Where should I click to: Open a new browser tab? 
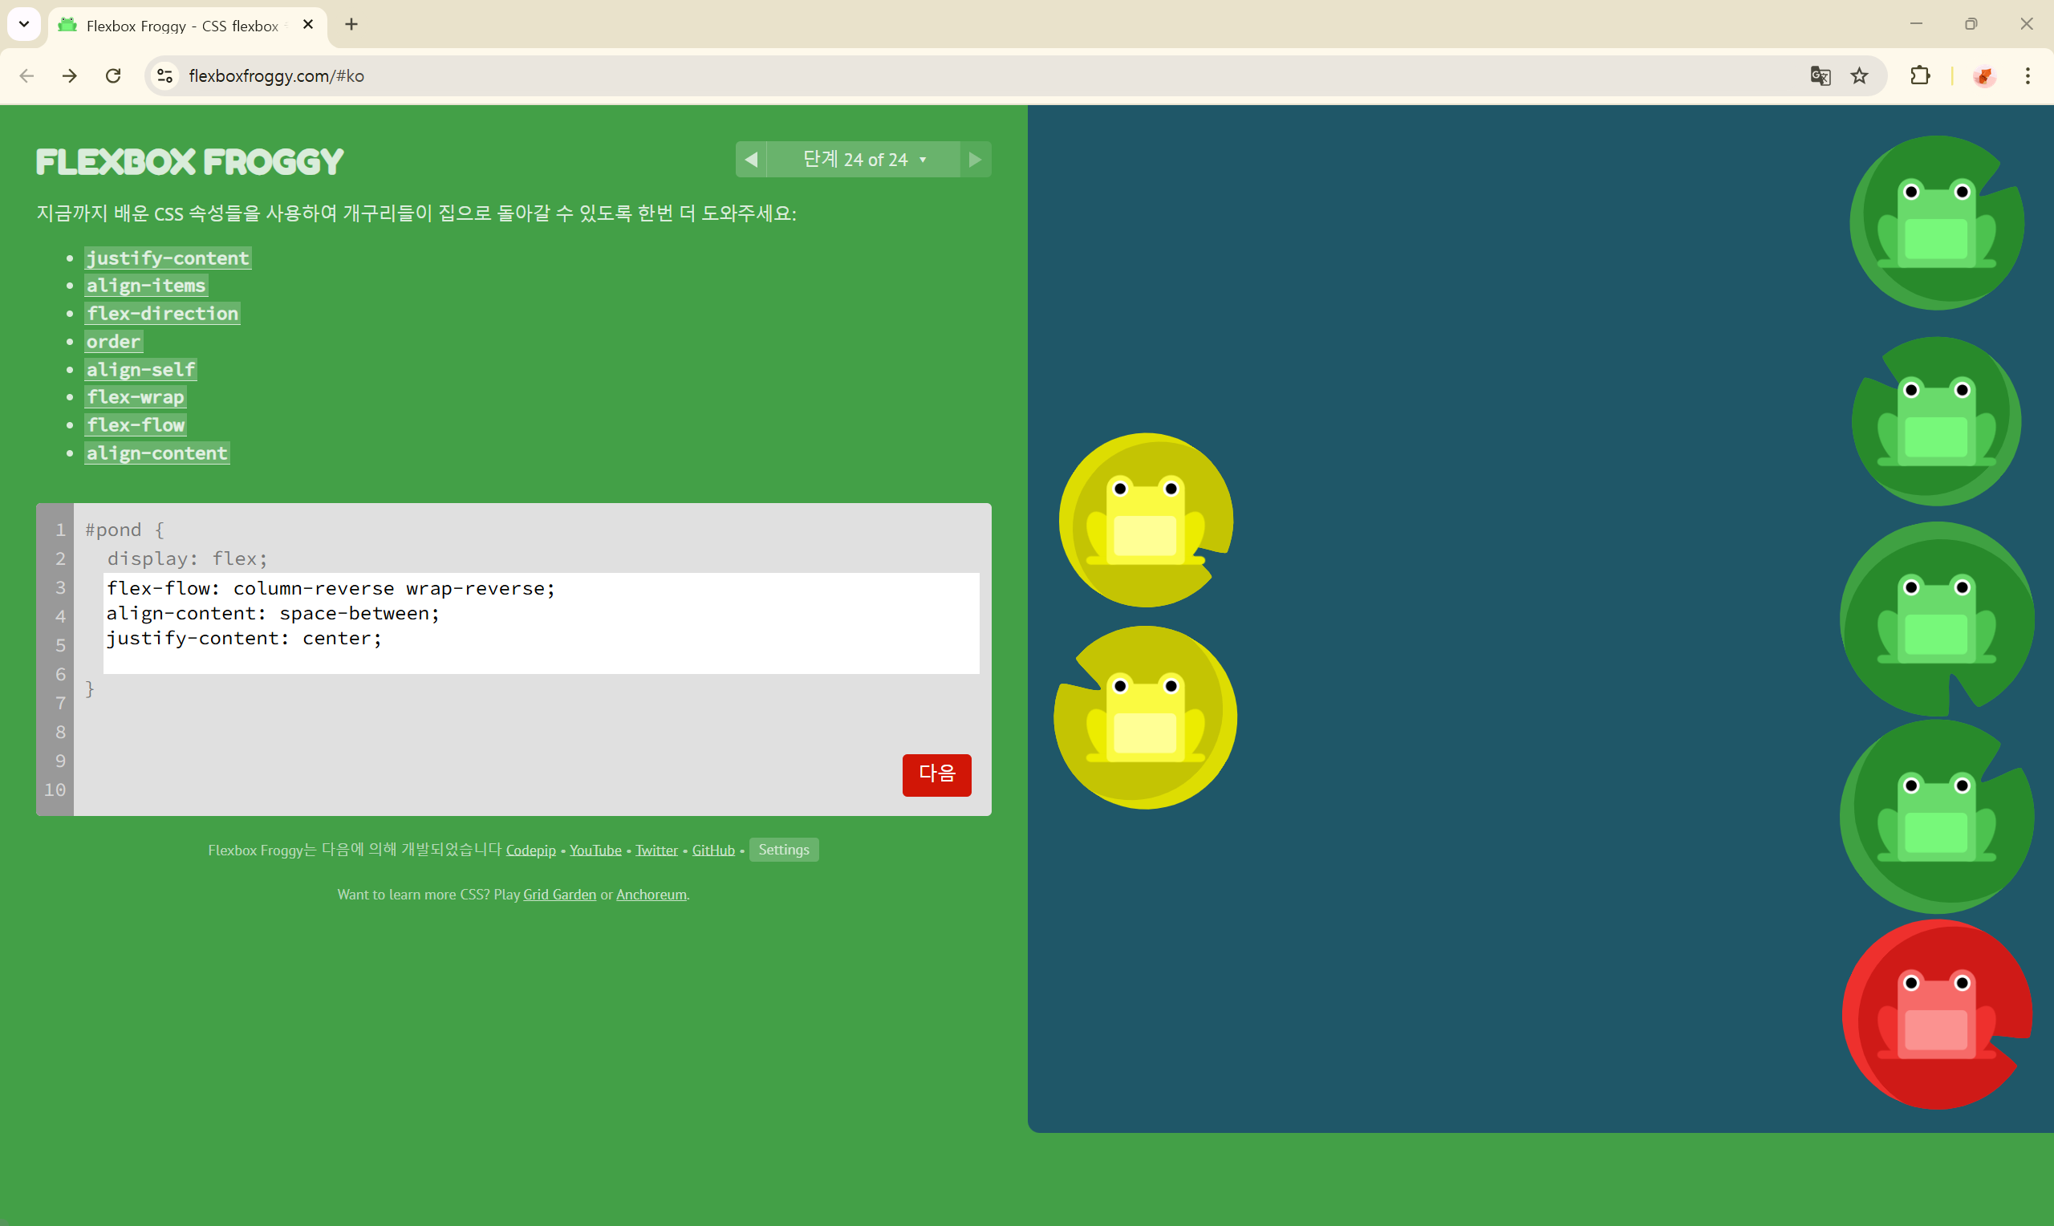pos(351,25)
